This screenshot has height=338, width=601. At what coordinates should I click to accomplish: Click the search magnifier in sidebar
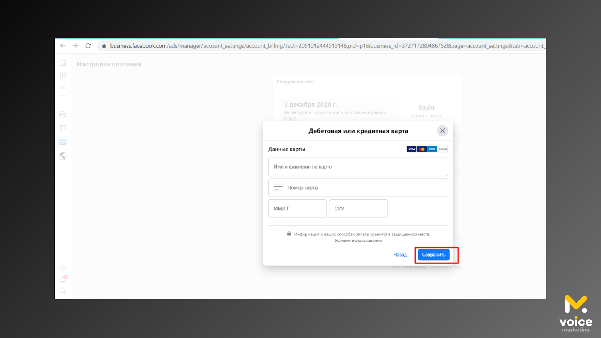[x=63, y=291]
